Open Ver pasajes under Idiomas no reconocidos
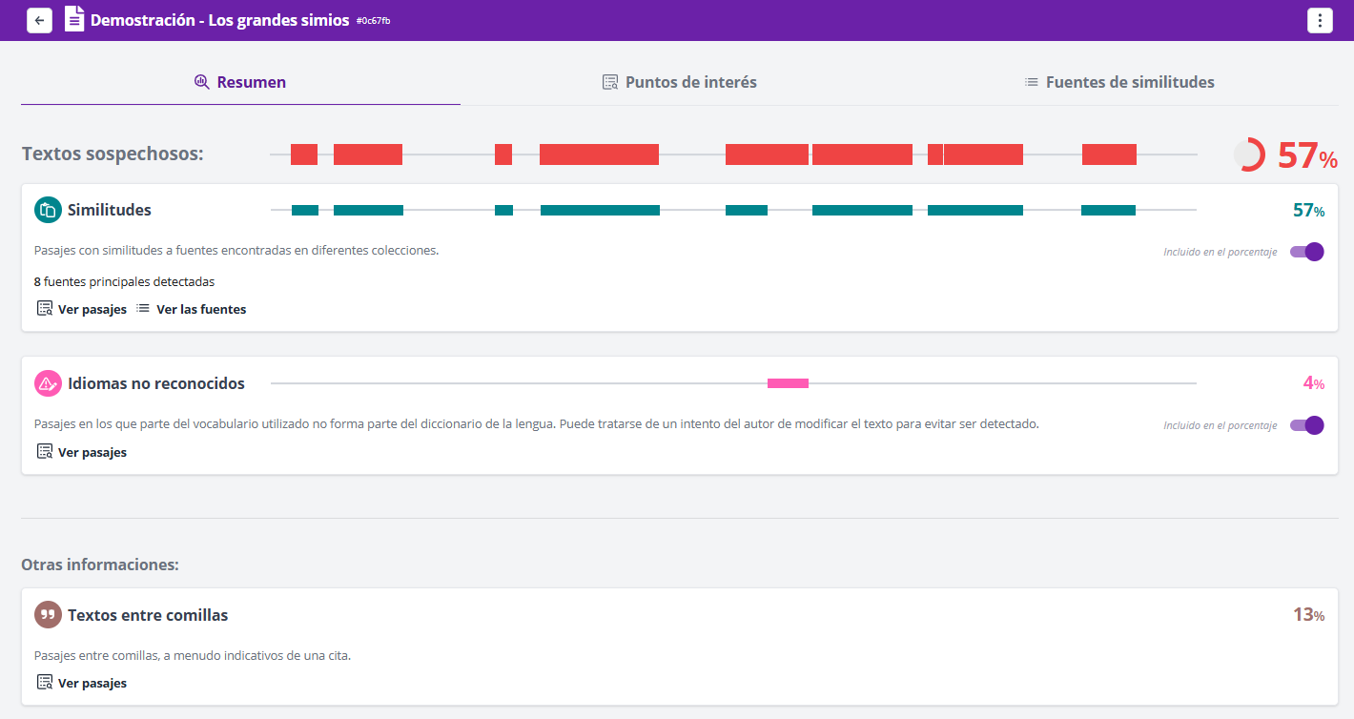This screenshot has width=1354, height=719. [82, 452]
